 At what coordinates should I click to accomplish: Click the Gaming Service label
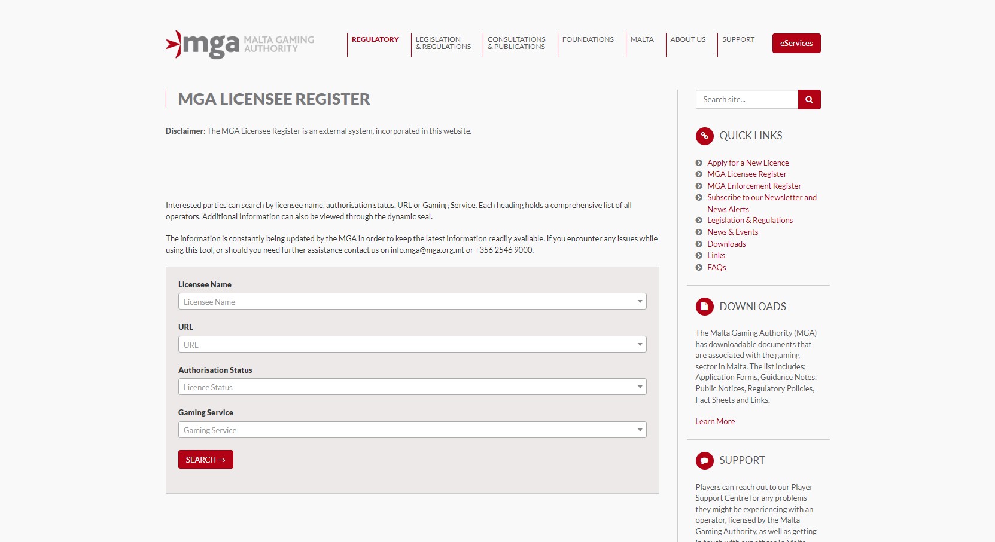pyautogui.click(x=206, y=413)
